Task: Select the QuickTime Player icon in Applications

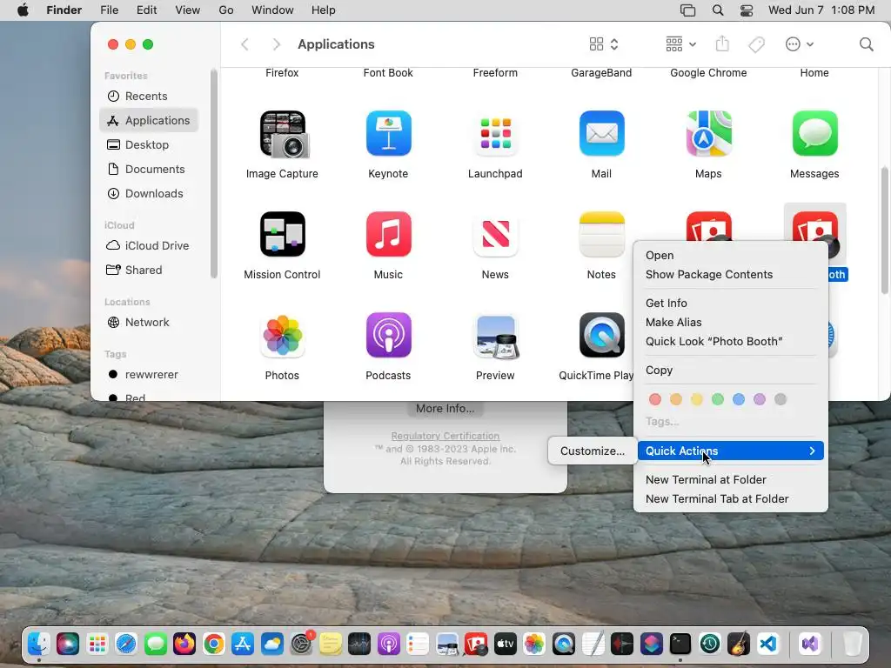Action: [x=601, y=335]
